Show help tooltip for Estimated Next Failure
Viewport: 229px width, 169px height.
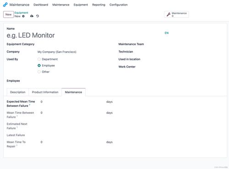17,127
